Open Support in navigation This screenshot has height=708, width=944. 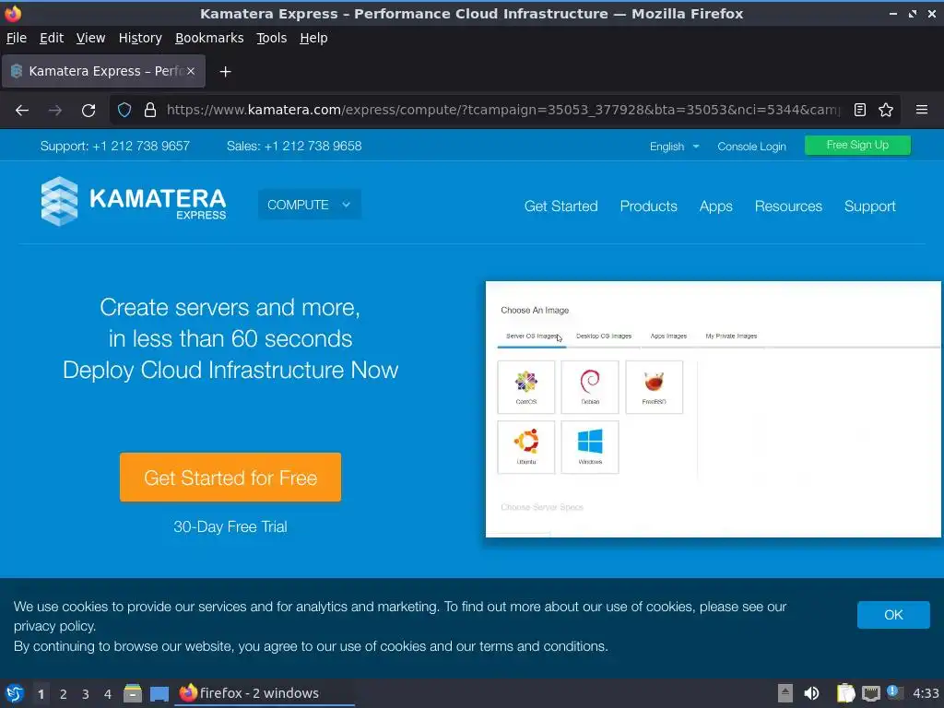(x=870, y=206)
